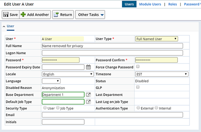Open the User Type dropdown
201x132 pixels.
(x=157, y=39)
